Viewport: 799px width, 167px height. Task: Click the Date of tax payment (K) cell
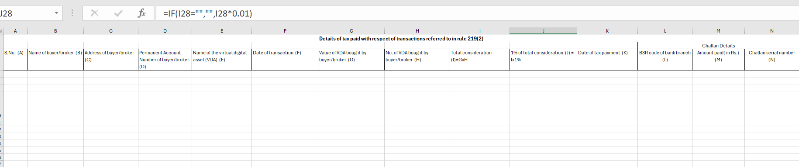coord(607,60)
